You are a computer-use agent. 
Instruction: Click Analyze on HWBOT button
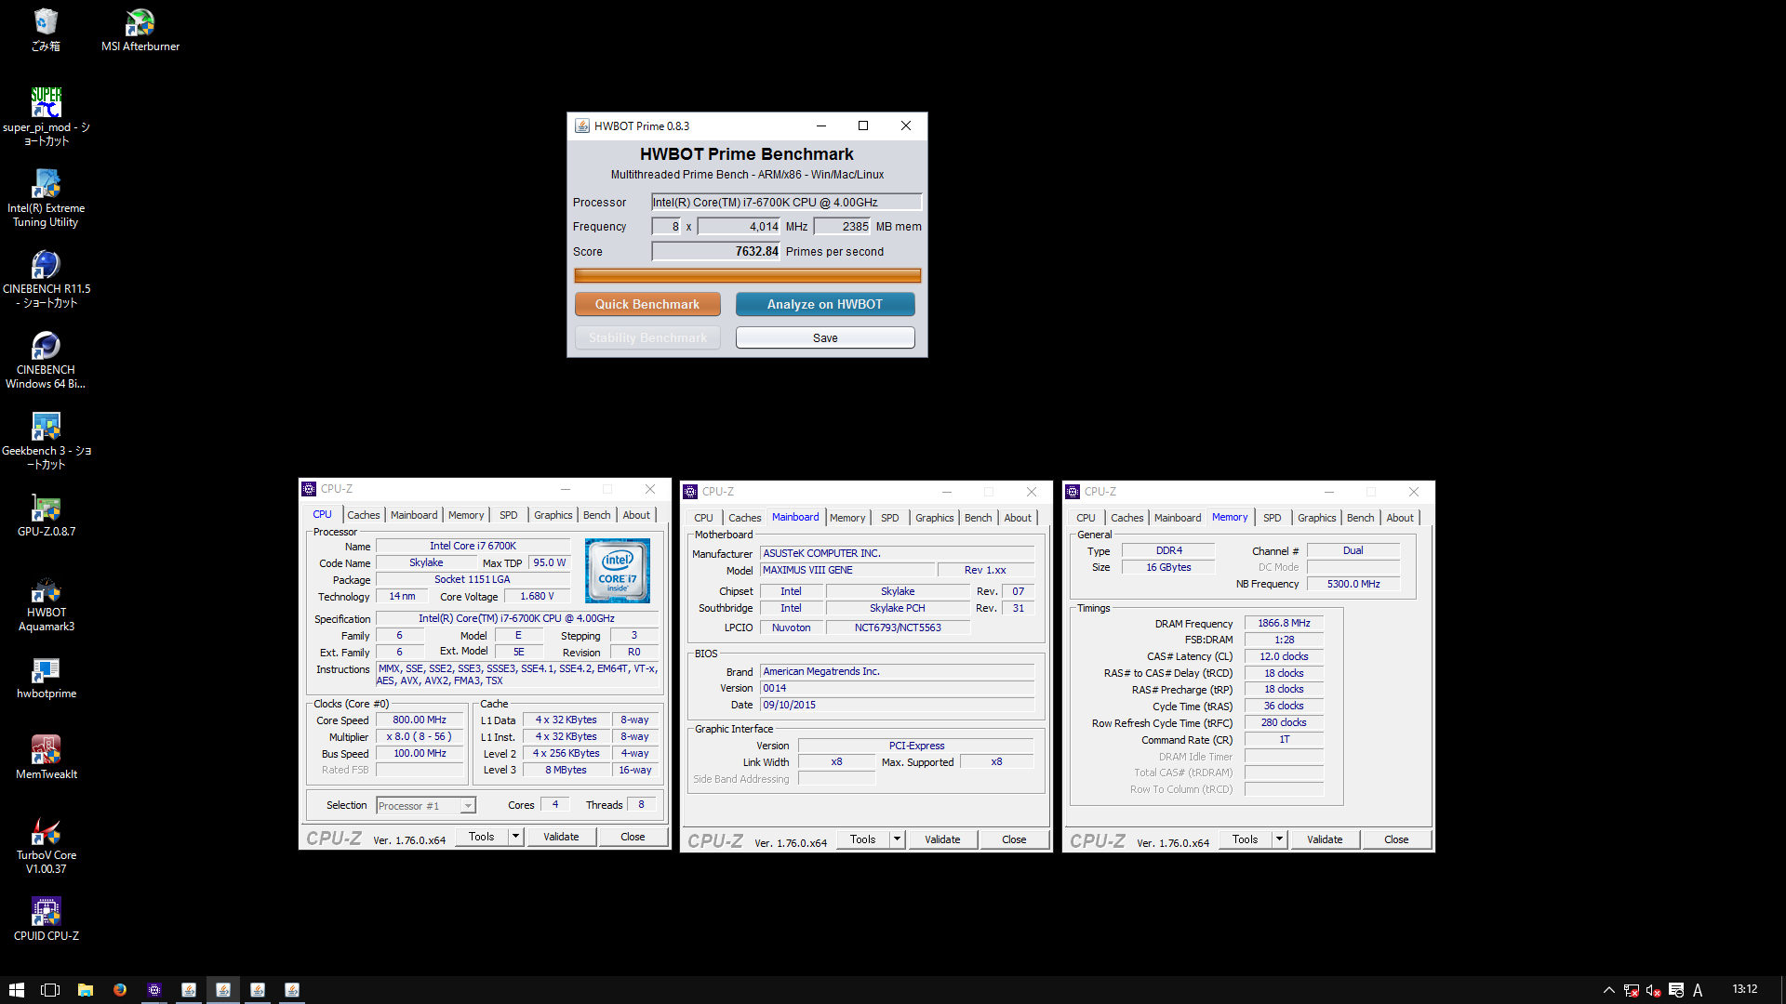click(x=825, y=304)
